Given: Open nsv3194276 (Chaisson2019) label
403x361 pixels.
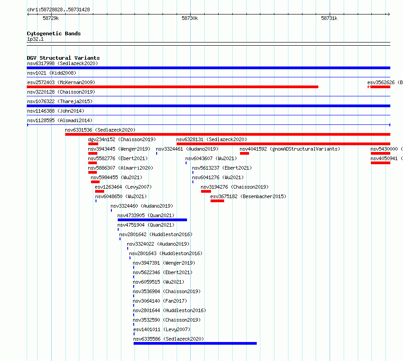Looking at the screenshot, I should point(235,187).
